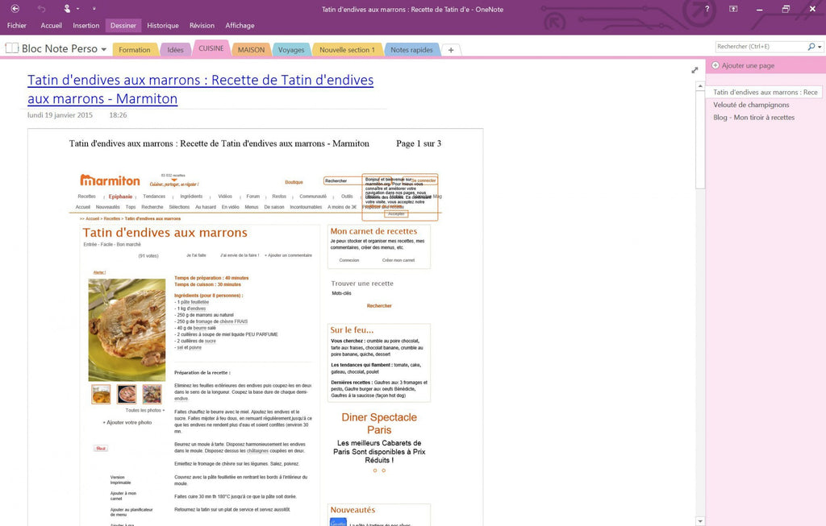Screen dimensions: 826x526
Task: Click the Touch/Mouse mode hand icon
Action: pyautogui.click(x=67, y=8)
